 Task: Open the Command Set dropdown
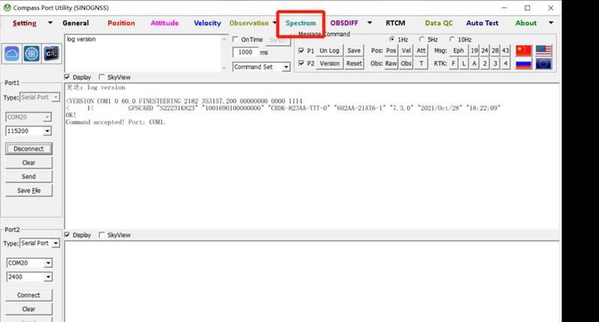point(286,67)
